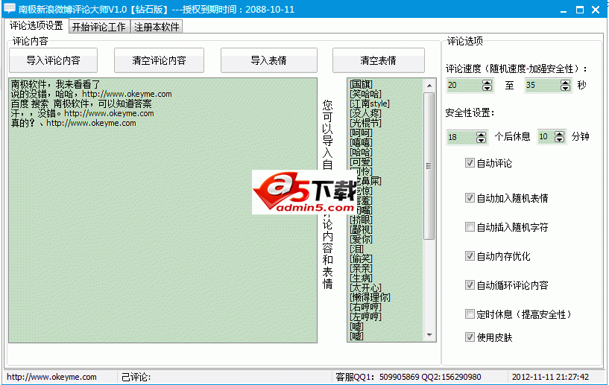Increase the 18 个后休息 count
The width and height of the screenshot is (609, 385).
tap(481, 134)
